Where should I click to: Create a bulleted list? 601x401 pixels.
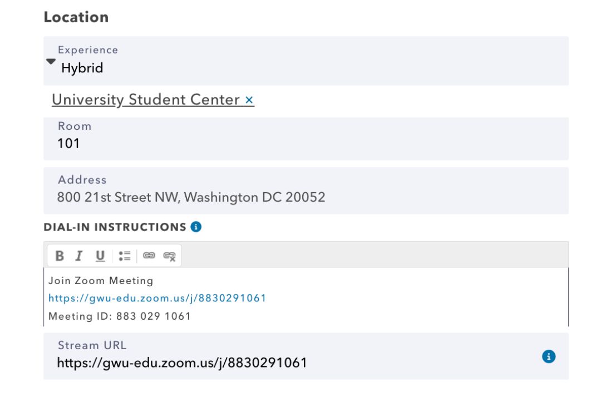(125, 255)
